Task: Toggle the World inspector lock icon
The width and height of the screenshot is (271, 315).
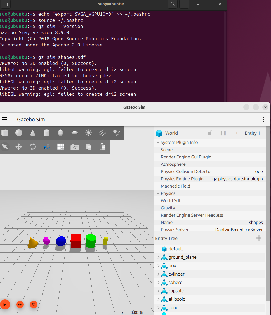Action: (209, 133)
